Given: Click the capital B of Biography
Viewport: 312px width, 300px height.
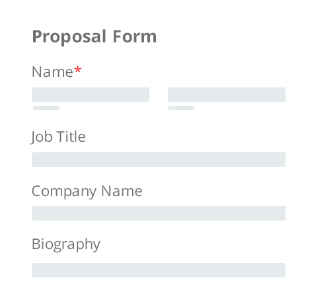Looking at the screenshot, I should click(36, 244).
